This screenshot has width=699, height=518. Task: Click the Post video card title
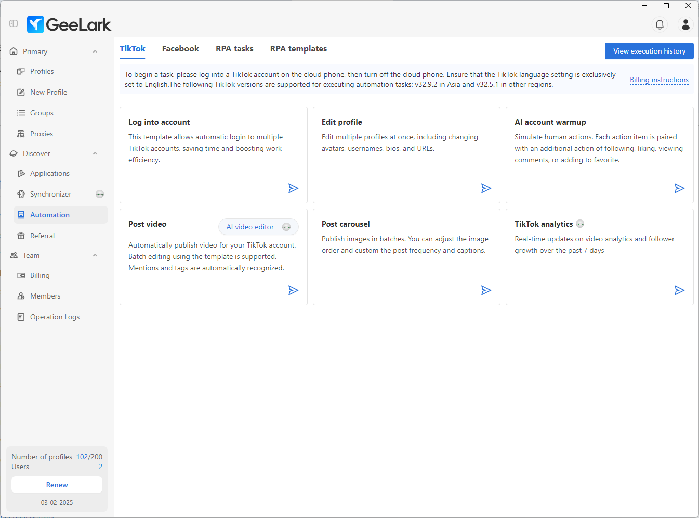point(147,224)
